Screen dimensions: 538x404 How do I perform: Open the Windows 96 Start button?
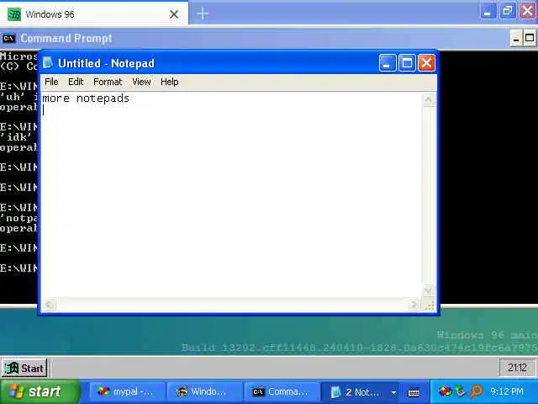(24, 369)
